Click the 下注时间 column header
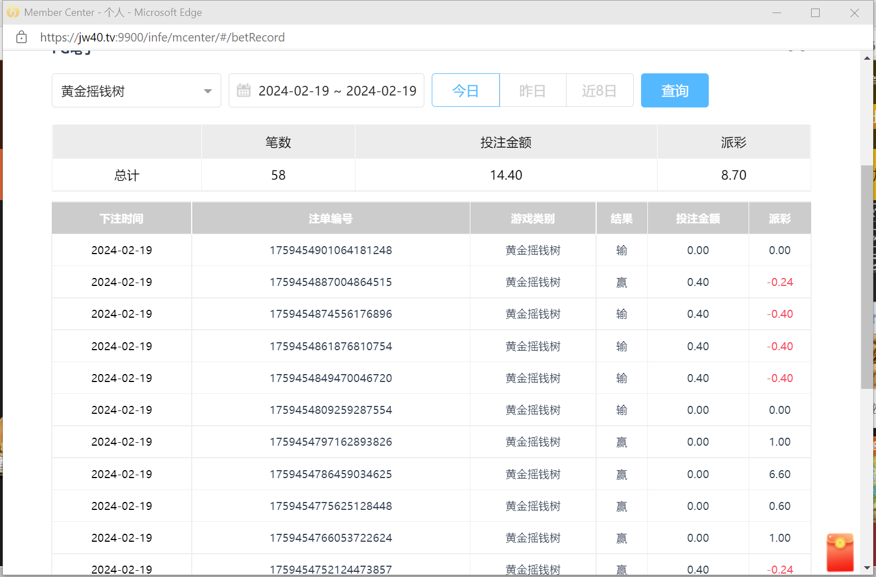The image size is (876, 577). point(121,218)
